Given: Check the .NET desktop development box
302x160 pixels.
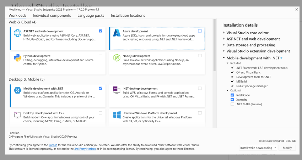Looking at the screenshot, I should 200,88.
